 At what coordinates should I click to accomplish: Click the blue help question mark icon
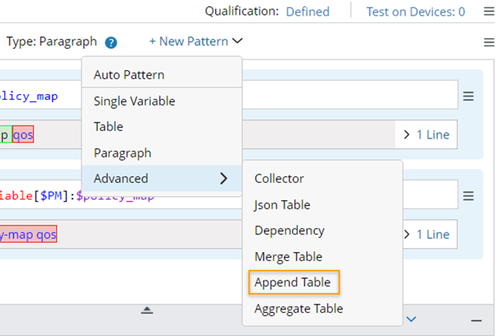[111, 42]
